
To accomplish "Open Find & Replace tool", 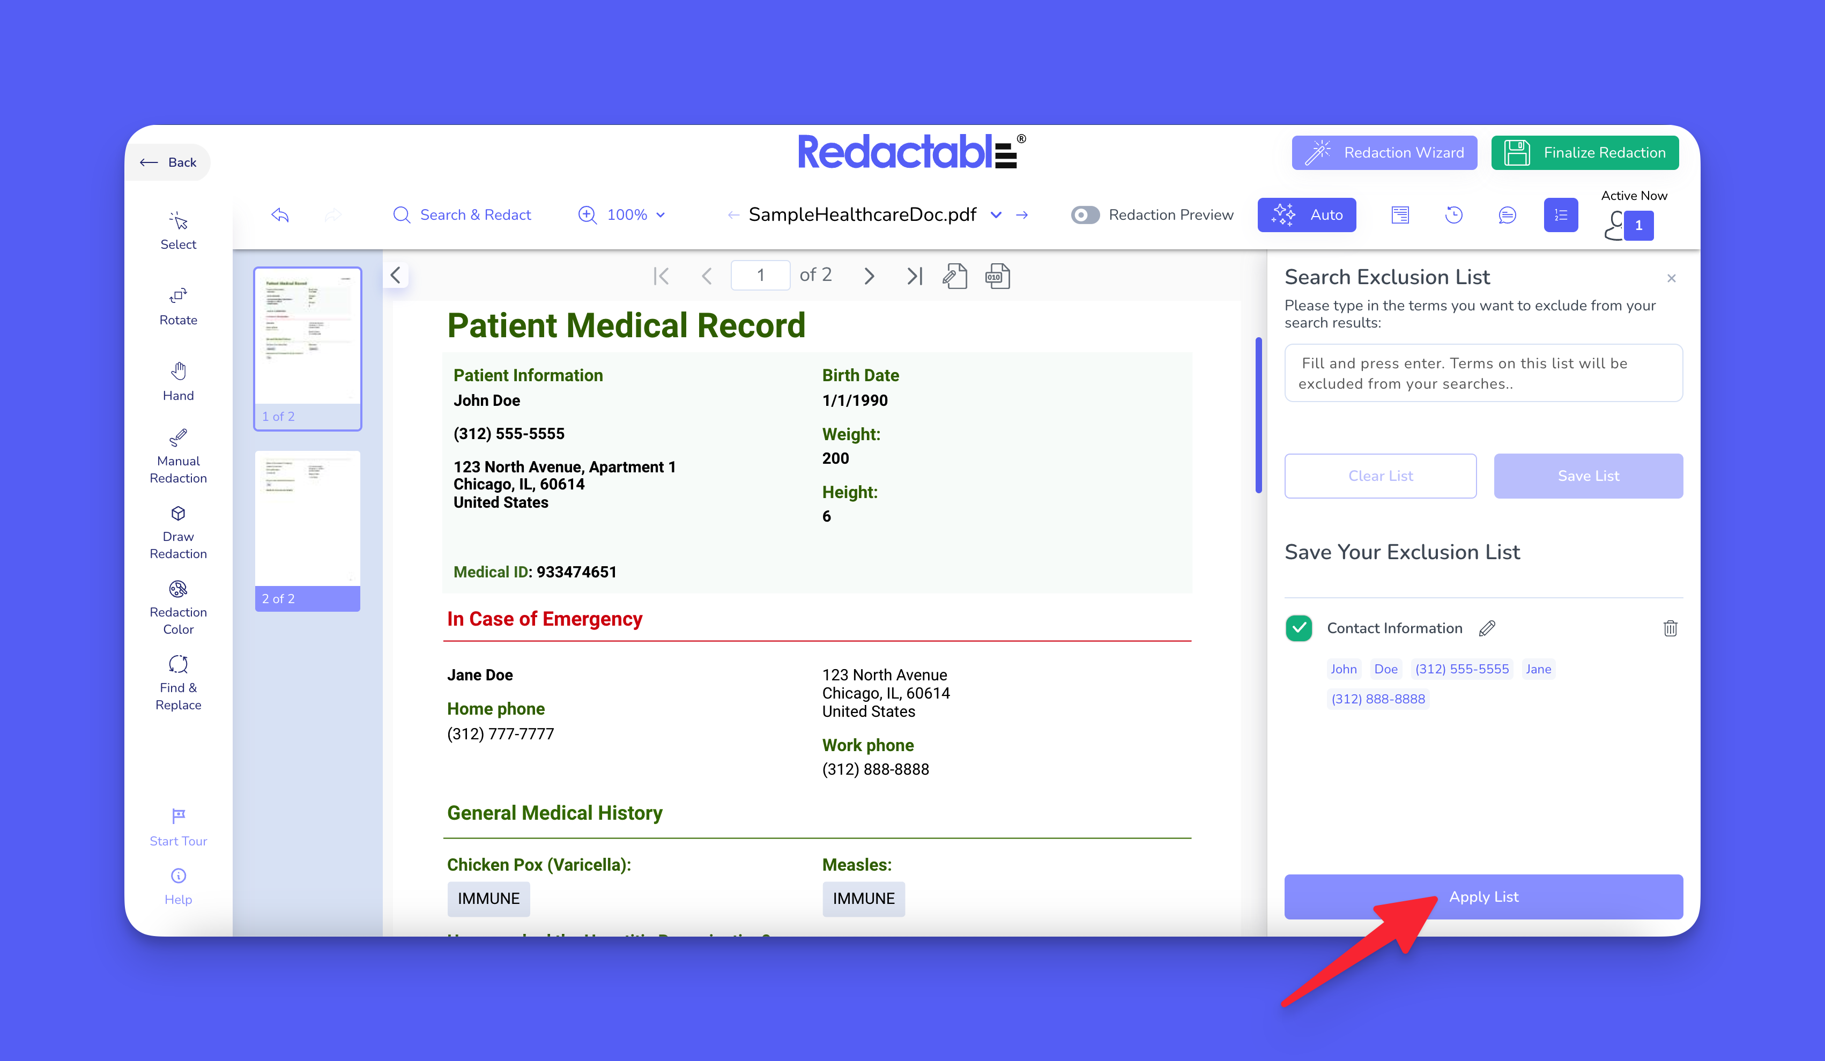I will coord(178,682).
